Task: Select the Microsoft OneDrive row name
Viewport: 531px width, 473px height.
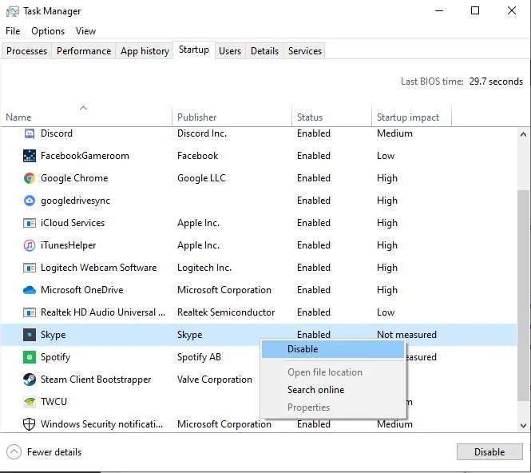Action: tap(82, 290)
